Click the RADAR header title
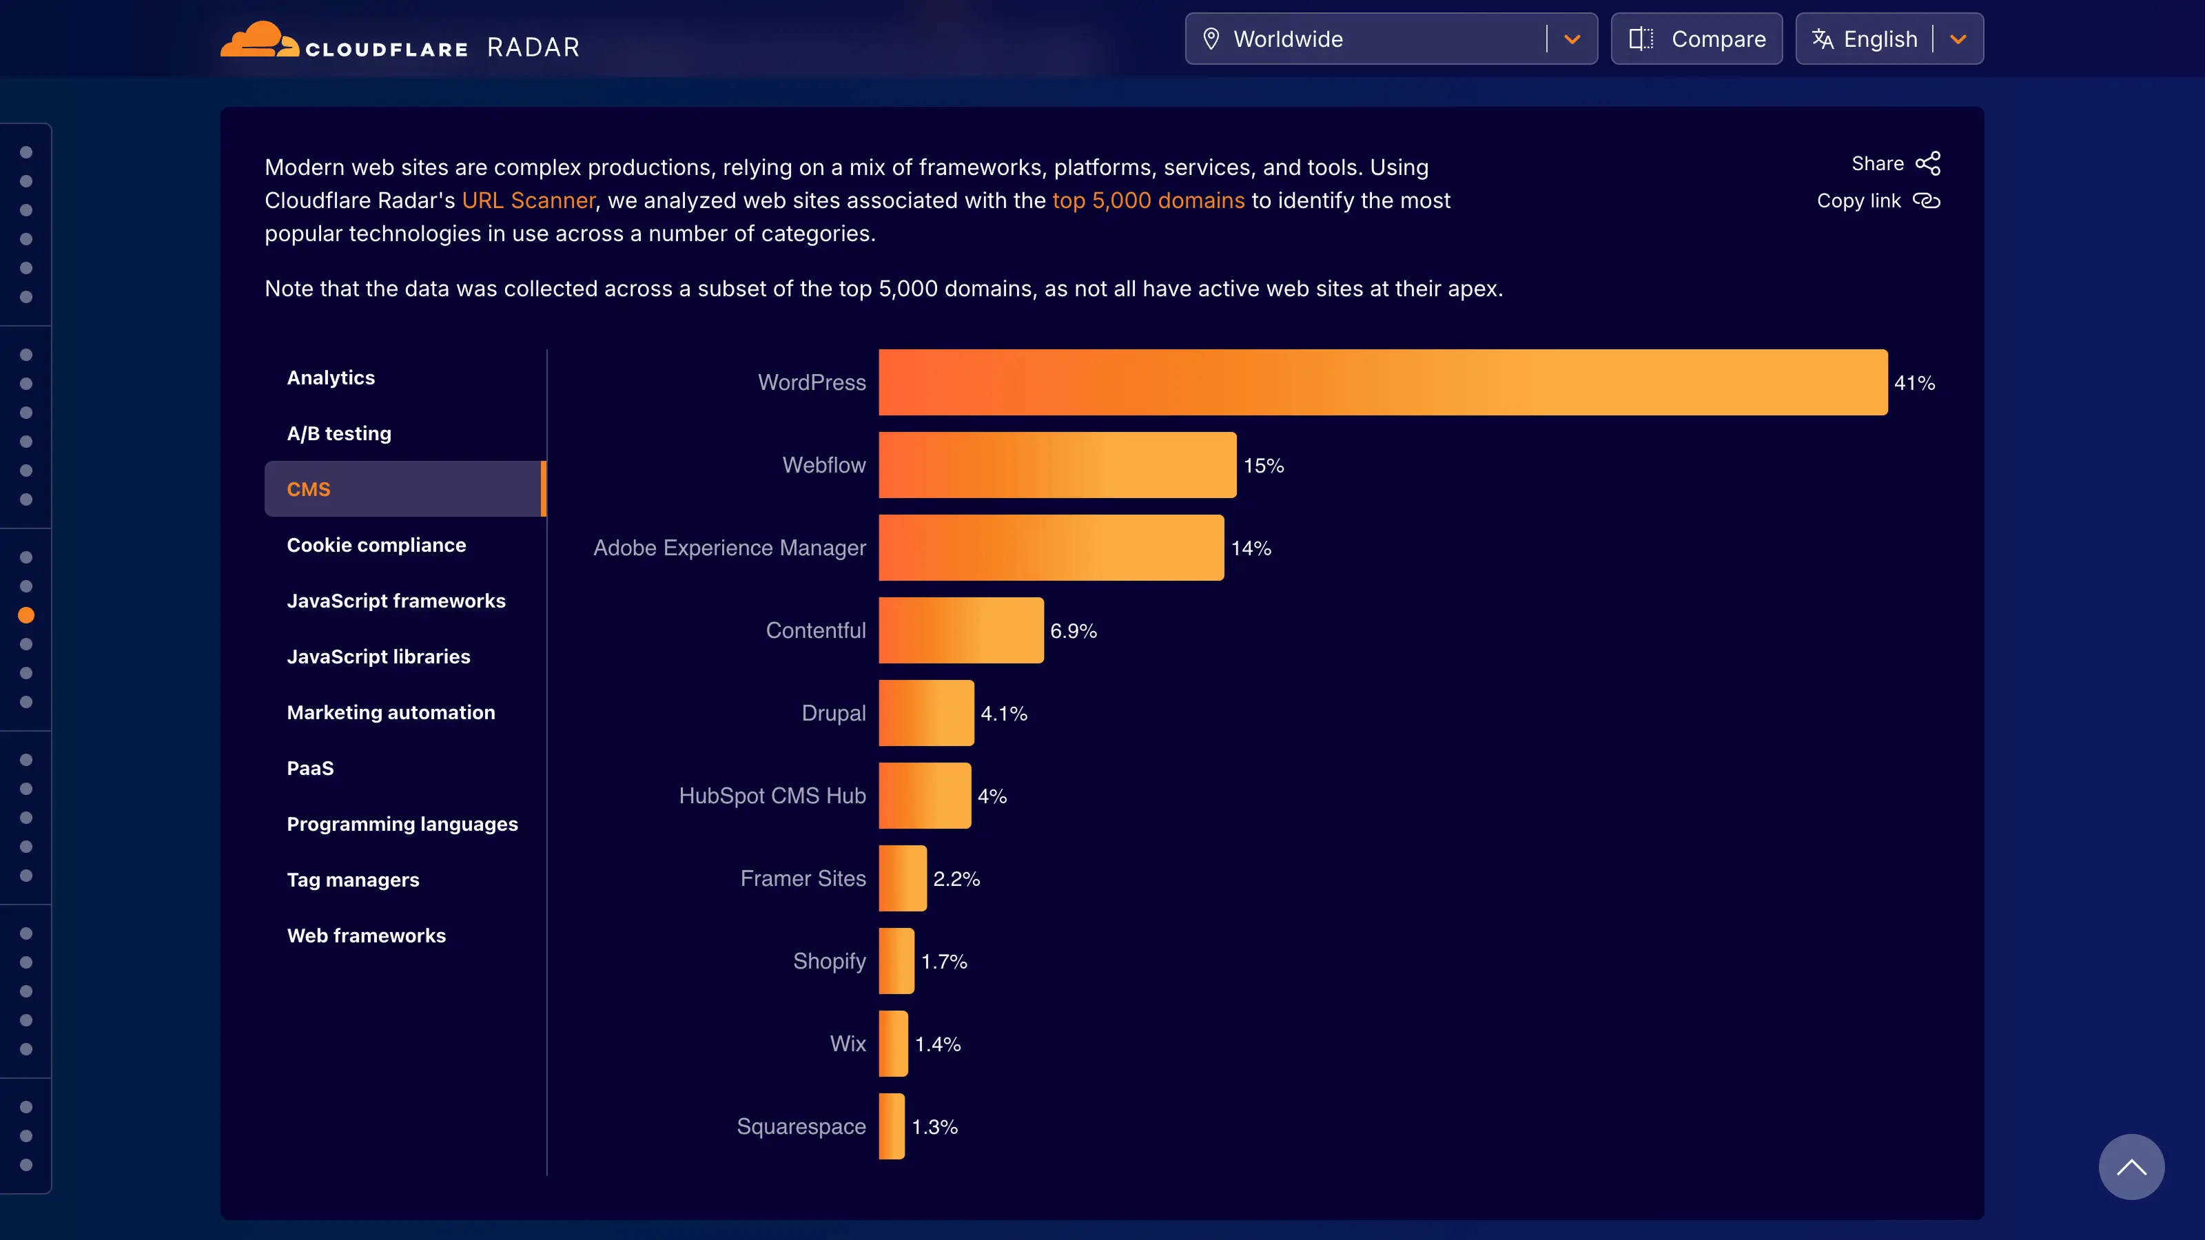The width and height of the screenshot is (2205, 1240). pos(533,47)
